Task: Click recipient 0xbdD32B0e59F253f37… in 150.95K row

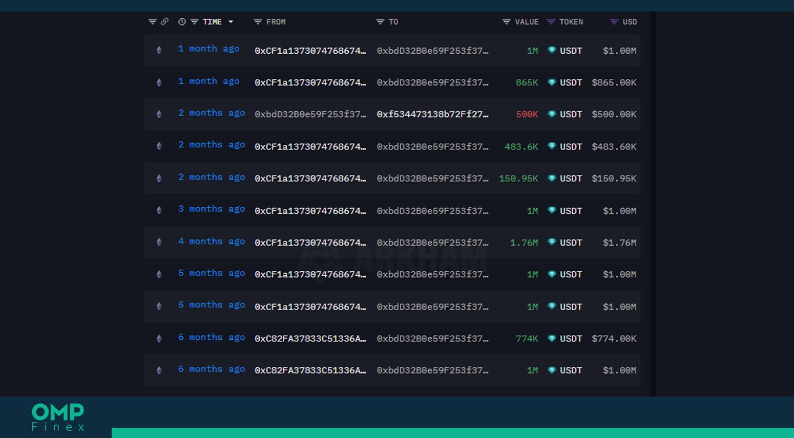Action: click(433, 179)
